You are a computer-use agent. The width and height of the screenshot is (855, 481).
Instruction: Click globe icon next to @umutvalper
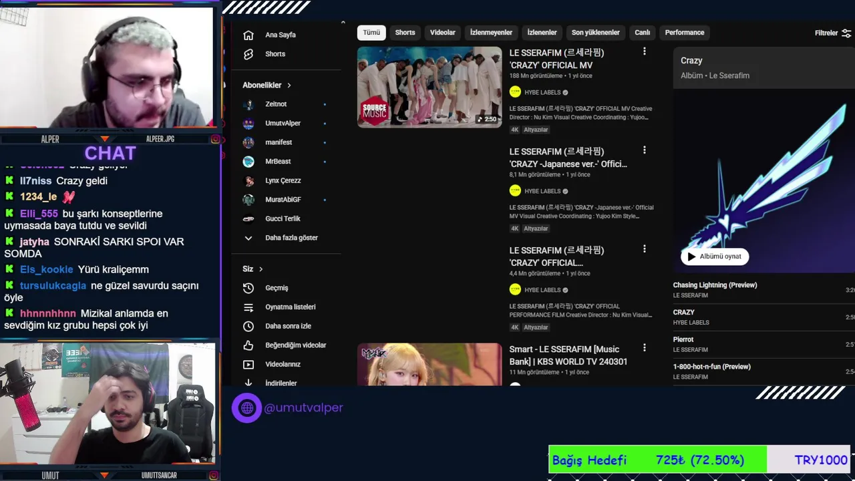[246, 408]
